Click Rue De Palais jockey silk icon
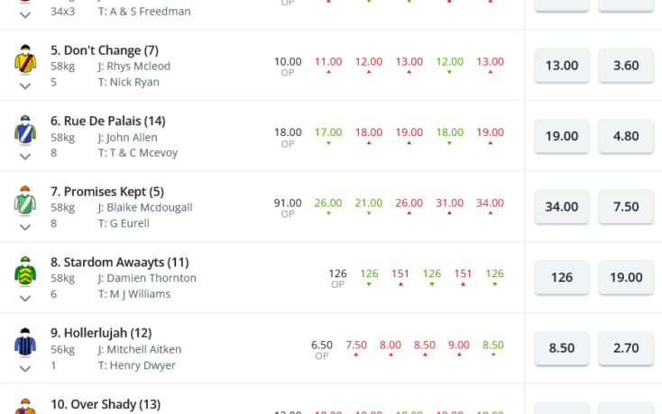The width and height of the screenshot is (662, 414). click(25, 130)
